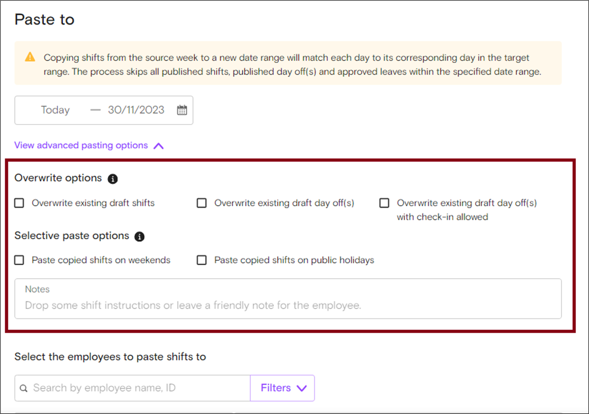Click the copying shifts warning message text
Image resolution: width=589 pixels, height=414 pixels.
[292, 65]
